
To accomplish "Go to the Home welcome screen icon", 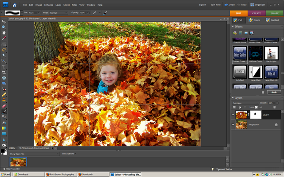I will pyautogui.click(x=15, y=5).
